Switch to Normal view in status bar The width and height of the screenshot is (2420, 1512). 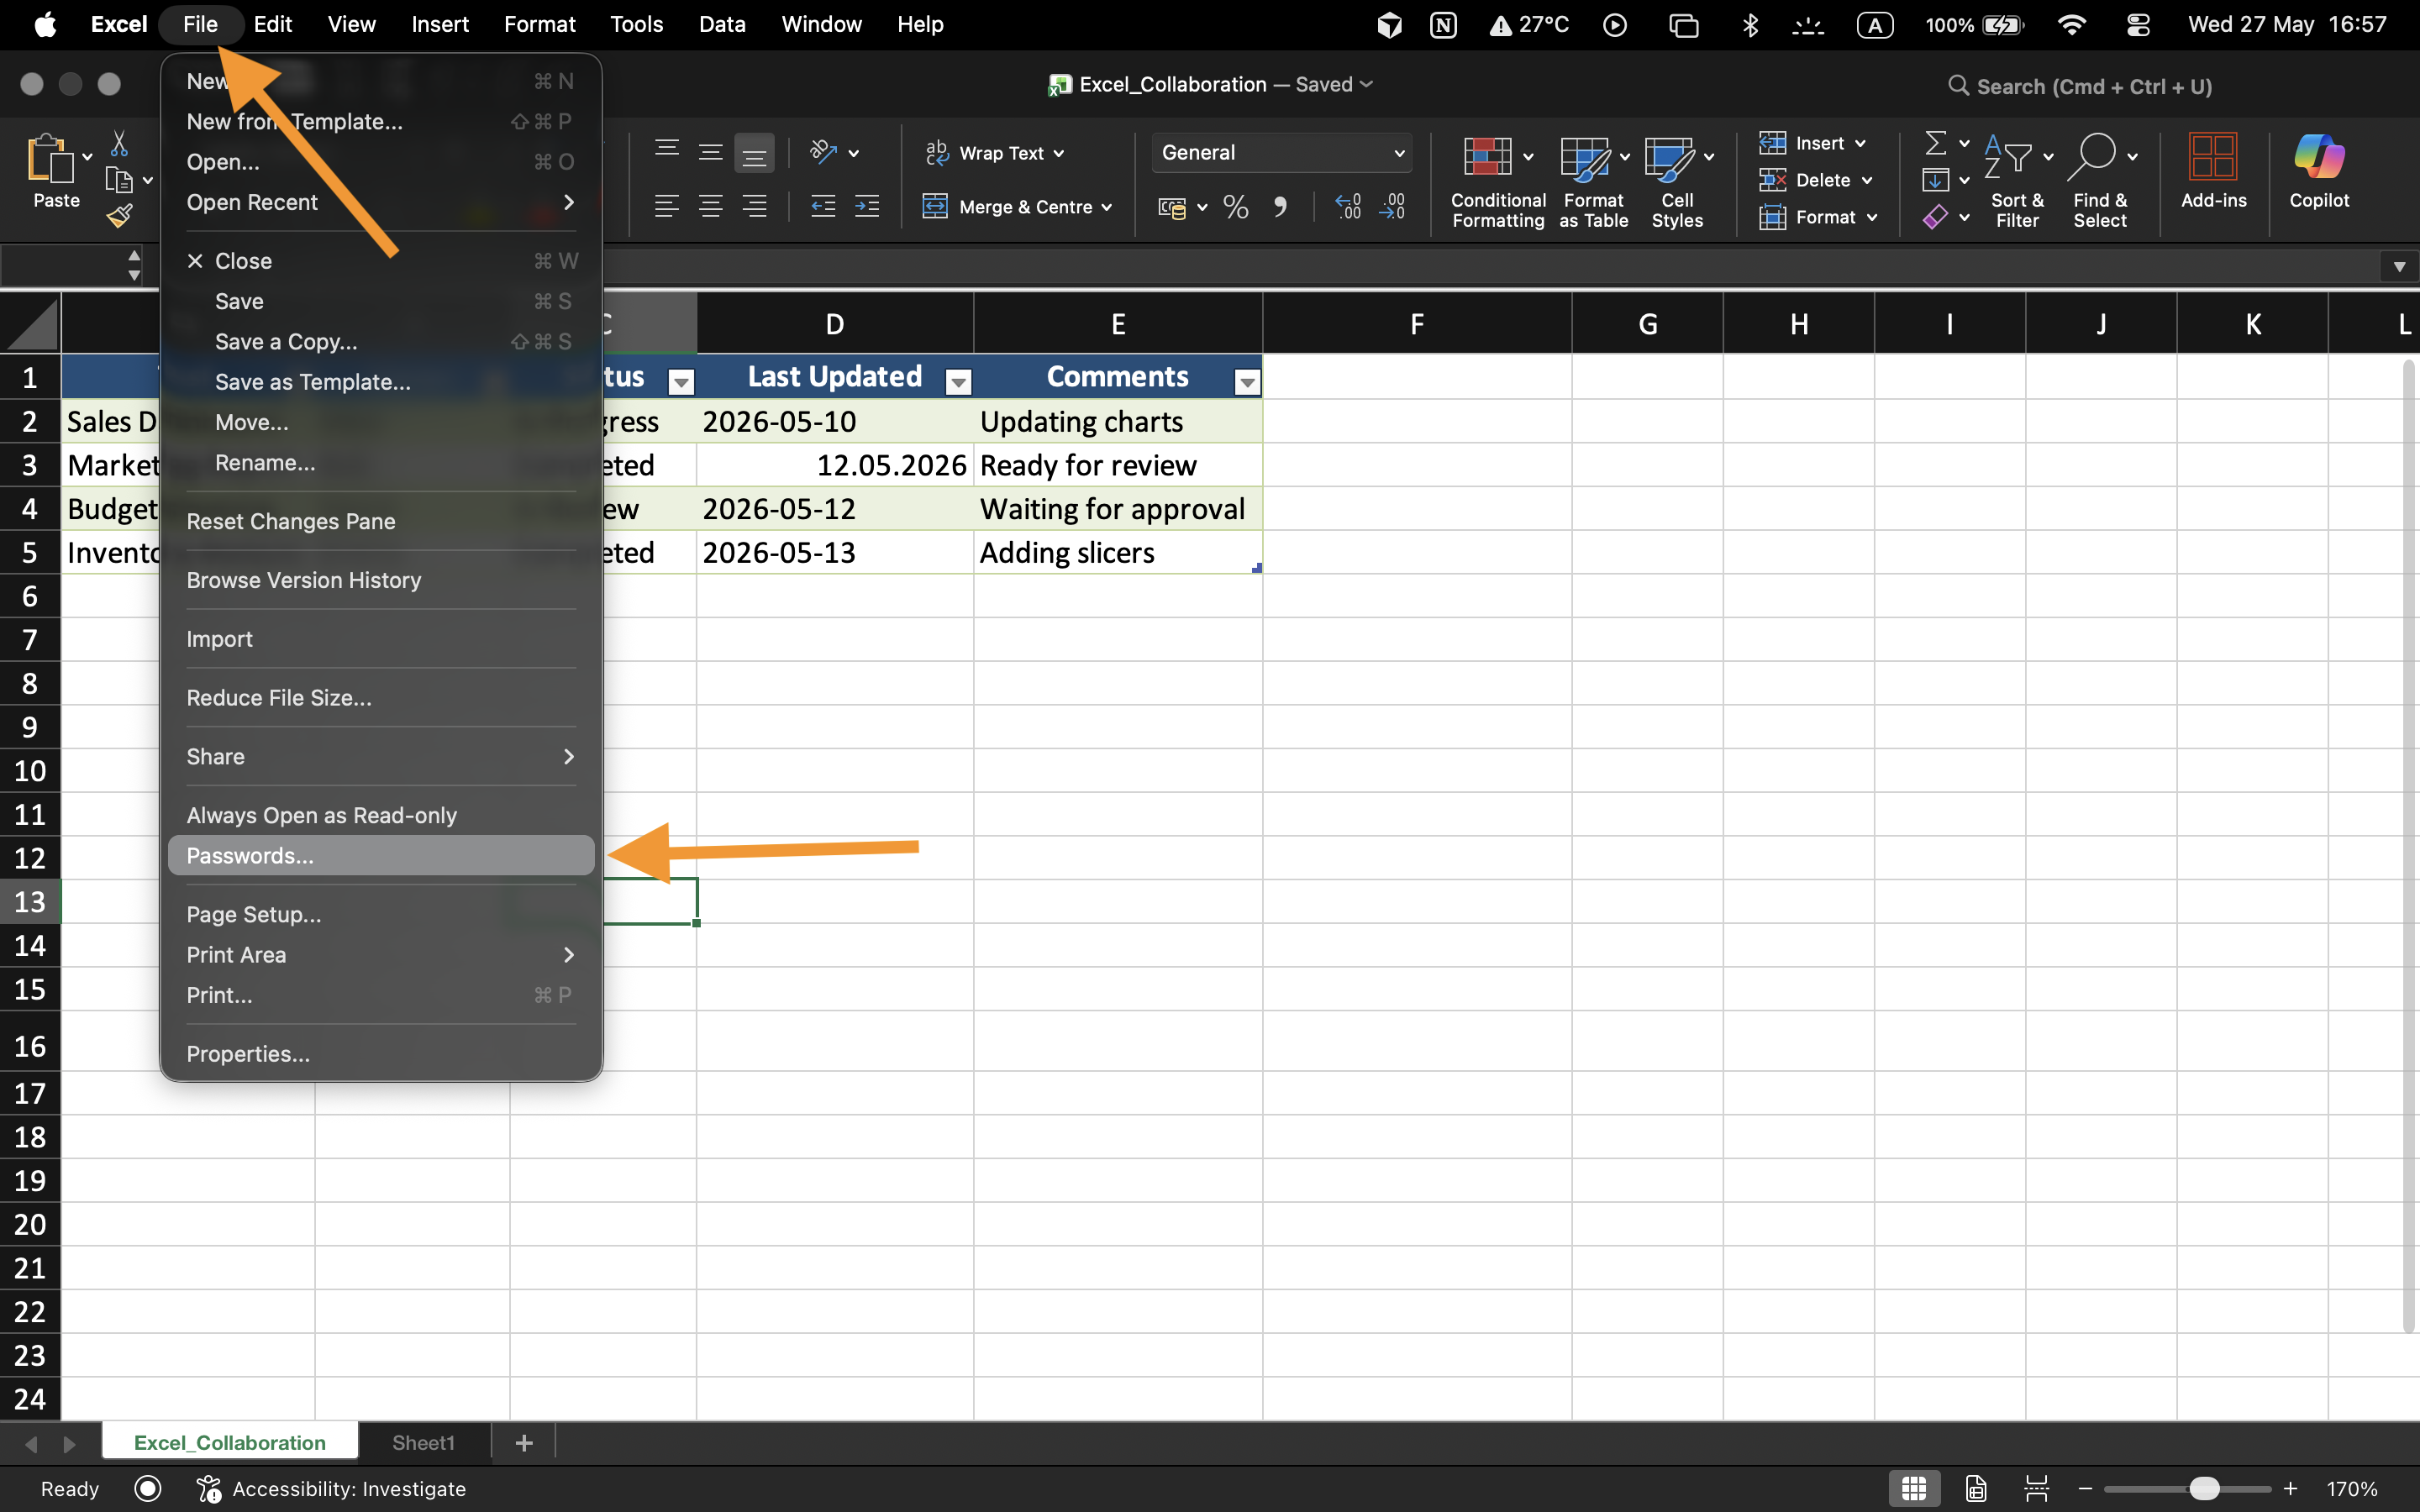coord(1914,1489)
